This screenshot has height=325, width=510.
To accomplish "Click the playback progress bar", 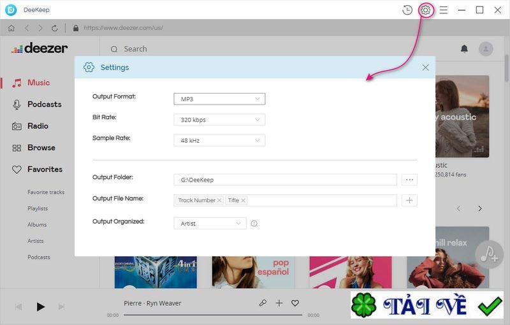I will pos(213,315).
